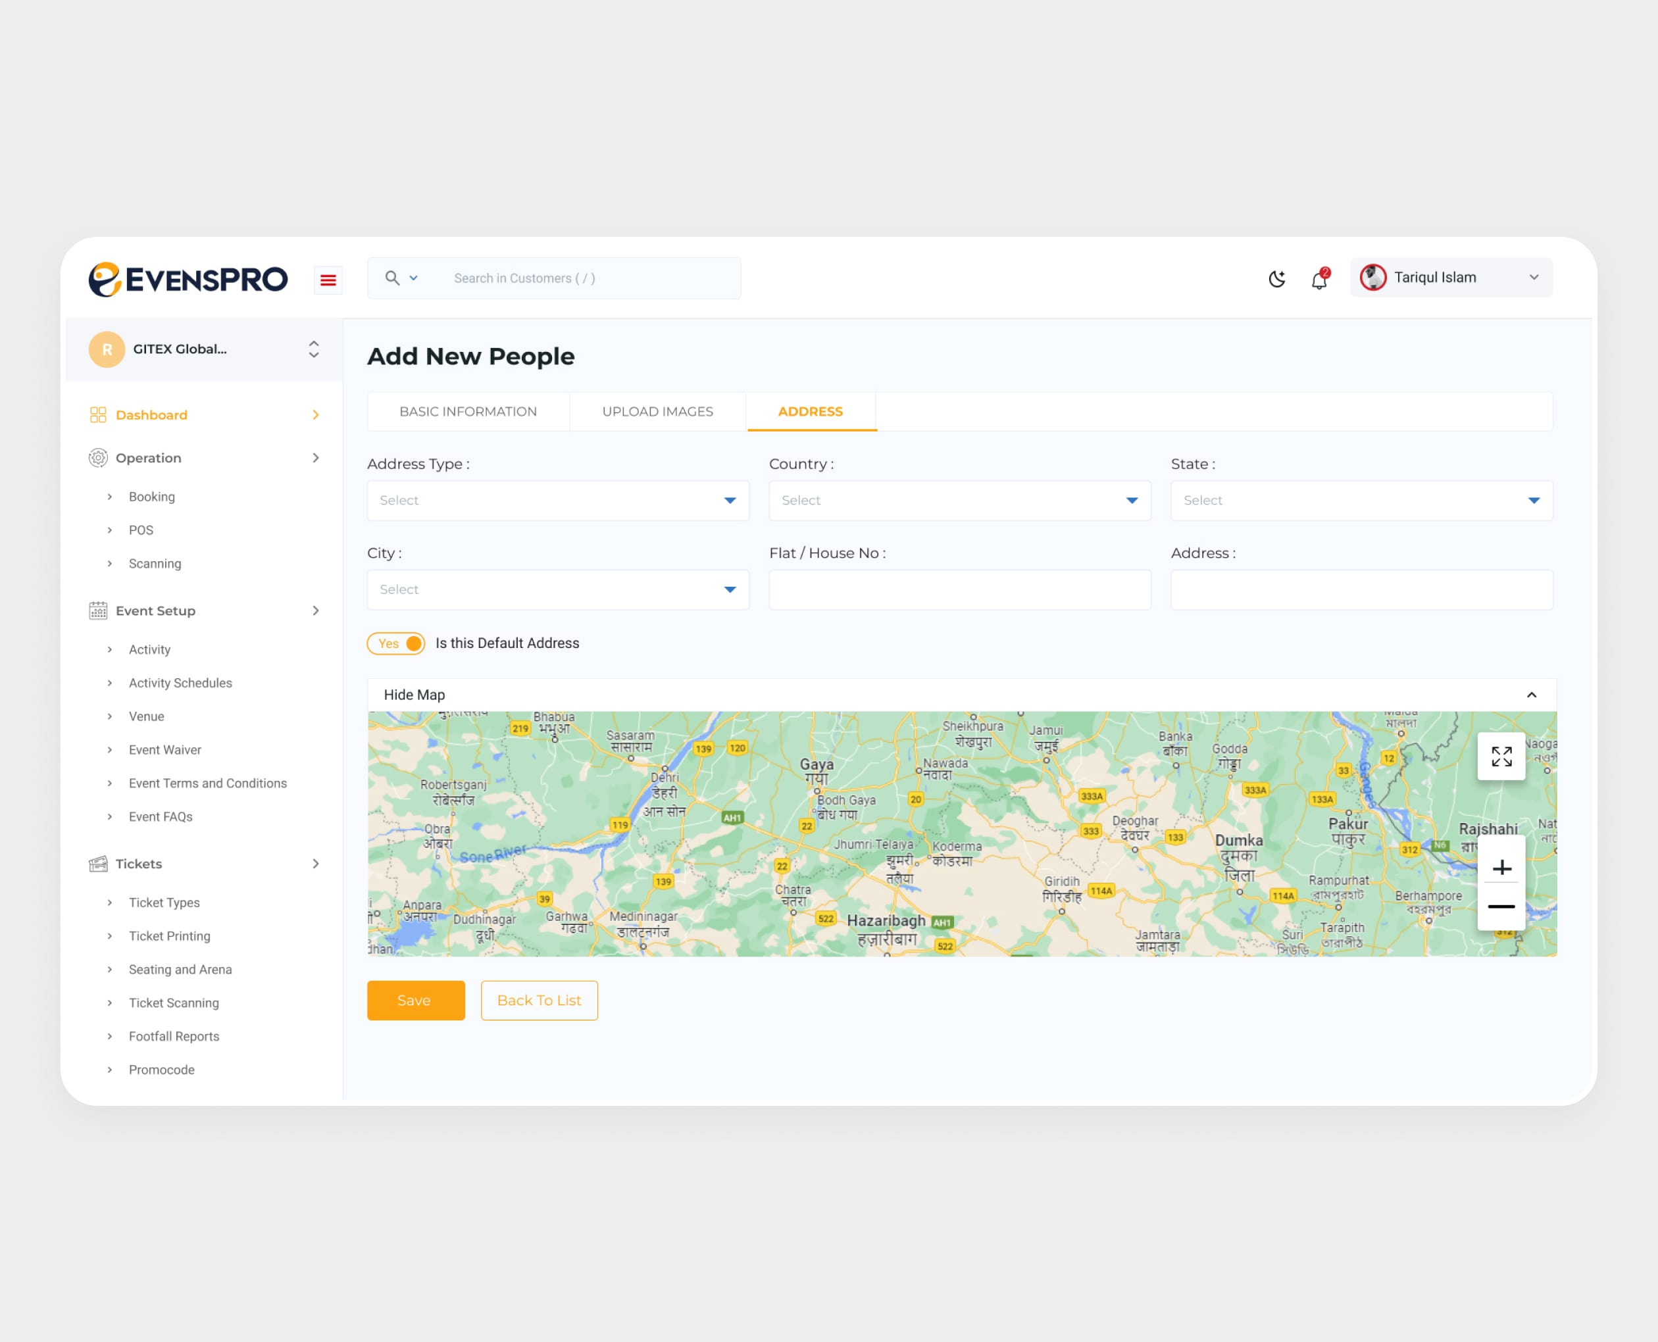Toggle dark mode moon icon
The width and height of the screenshot is (1658, 1342).
(1277, 278)
